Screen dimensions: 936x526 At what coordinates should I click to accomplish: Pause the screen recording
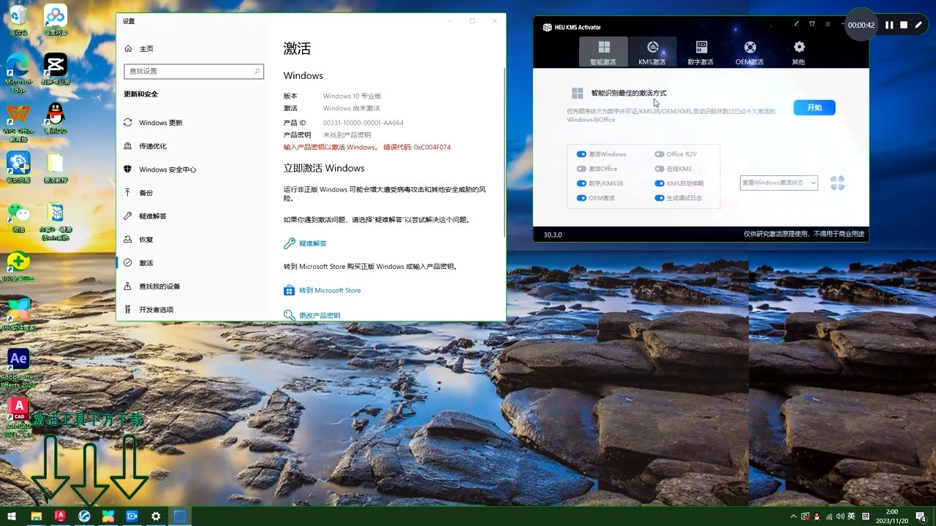[x=889, y=25]
